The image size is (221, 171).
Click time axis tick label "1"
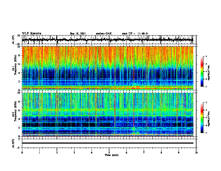(x=39, y=153)
